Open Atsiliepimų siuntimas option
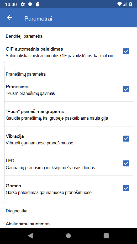Viewport: 137px width, 244px height. [28, 224]
